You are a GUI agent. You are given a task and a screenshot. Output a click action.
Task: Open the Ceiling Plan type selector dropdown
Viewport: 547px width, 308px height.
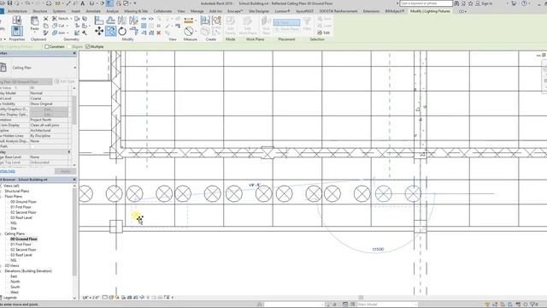click(75, 68)
